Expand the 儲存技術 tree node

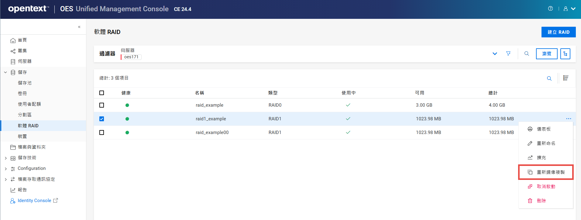tap(5, 158)
